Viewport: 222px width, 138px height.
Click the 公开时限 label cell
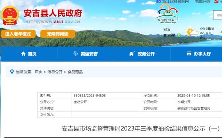[x=158, y=102]
